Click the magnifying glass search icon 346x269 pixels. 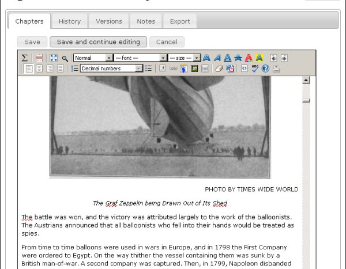coord(65,58)
